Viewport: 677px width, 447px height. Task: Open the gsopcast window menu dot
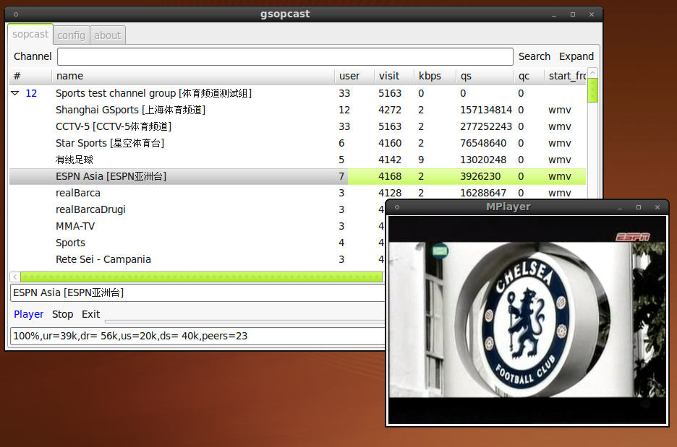point(16,14)
